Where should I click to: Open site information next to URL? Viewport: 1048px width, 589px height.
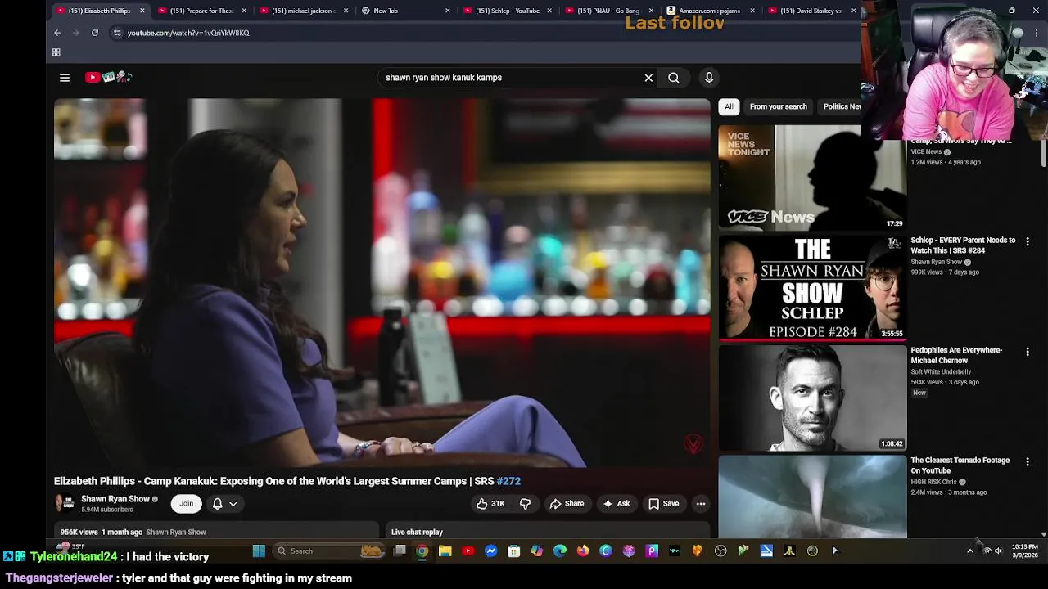(117, 33)
